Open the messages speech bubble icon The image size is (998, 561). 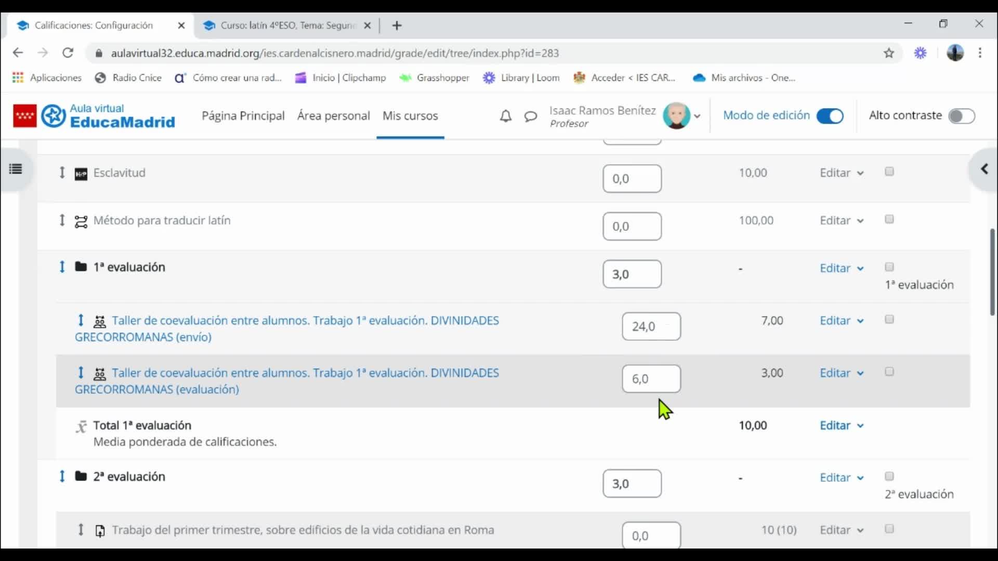point(530,116)
